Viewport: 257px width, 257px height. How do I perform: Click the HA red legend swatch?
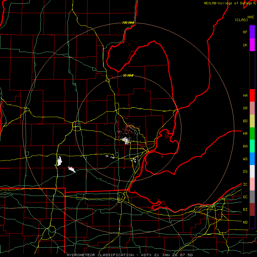pos(252,95)
